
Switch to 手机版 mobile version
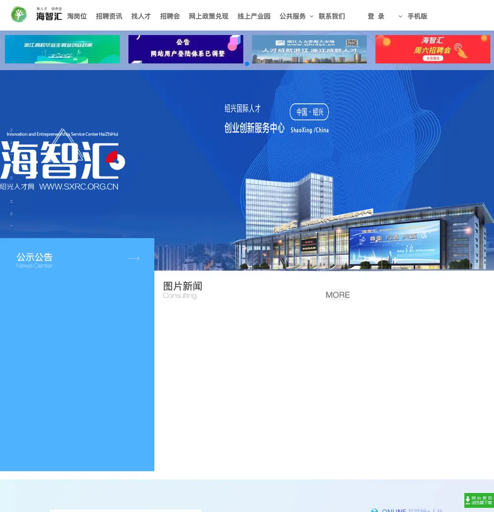click(417, 16)
